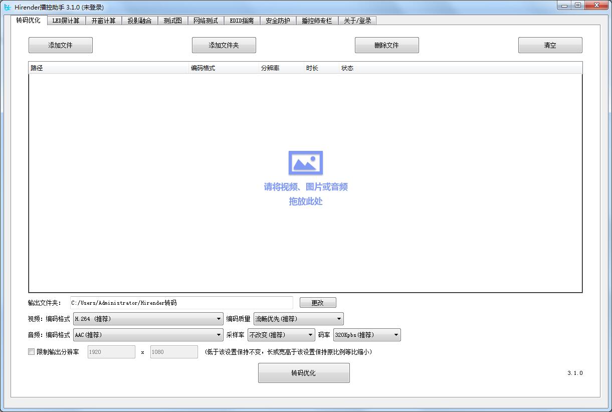Switch to the 关于/登录 tab
The image size is (612, 412).
[357, 21]
